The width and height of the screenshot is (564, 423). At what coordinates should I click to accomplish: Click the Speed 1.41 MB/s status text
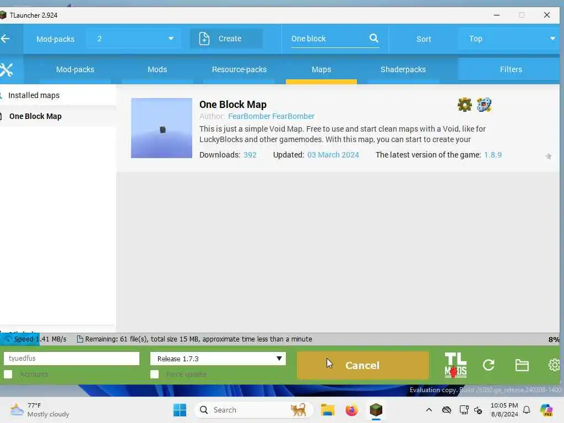point(40,339)
